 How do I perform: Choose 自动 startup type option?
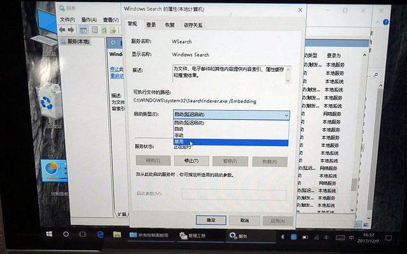tap(231, 129)
